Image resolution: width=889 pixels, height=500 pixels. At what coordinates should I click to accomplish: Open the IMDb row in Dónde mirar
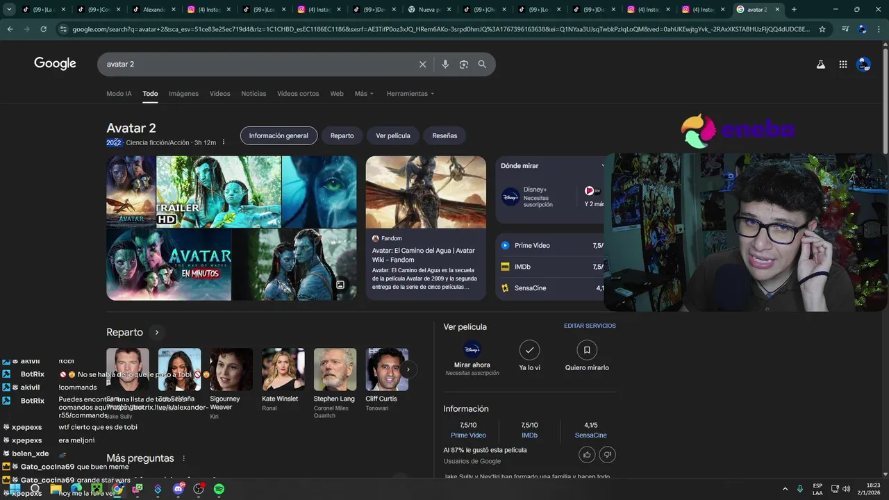pos(551,267)
